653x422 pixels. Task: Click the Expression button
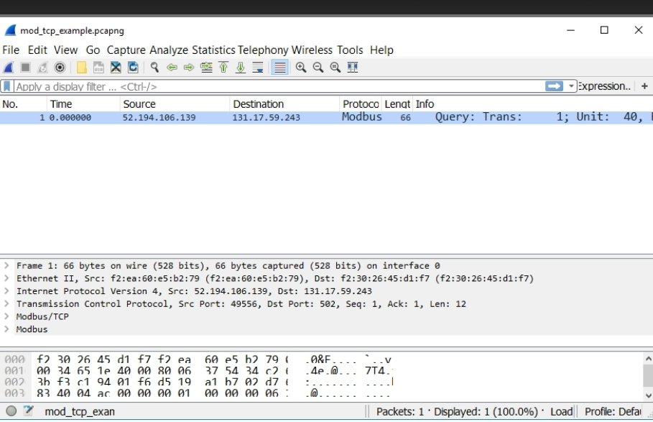[x=604, y=86]
